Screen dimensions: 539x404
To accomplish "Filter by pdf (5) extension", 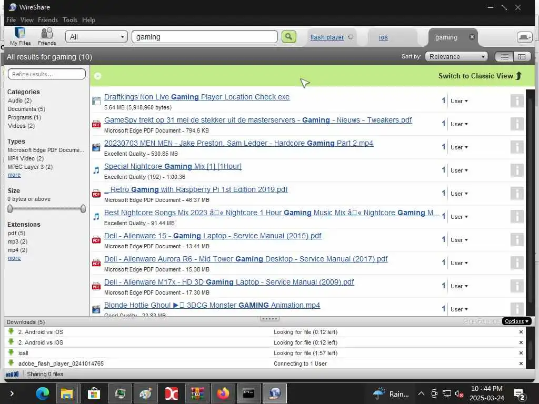I will click(x=16, y=233).
